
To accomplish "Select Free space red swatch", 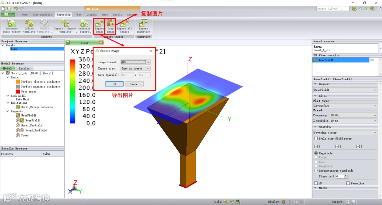I will (18, 92).
